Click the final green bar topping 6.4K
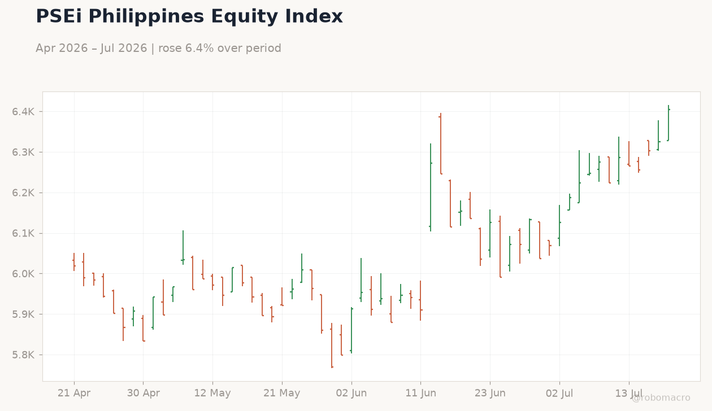712x411 pixels. 668,123
